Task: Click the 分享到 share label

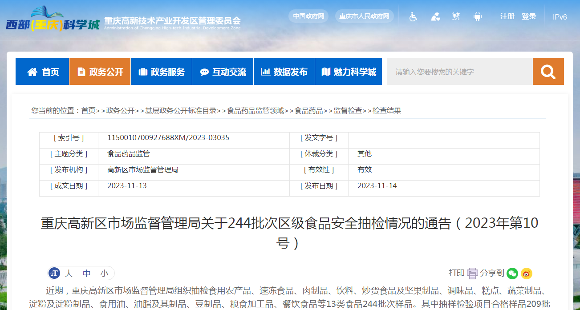Action: click(492, 273)
